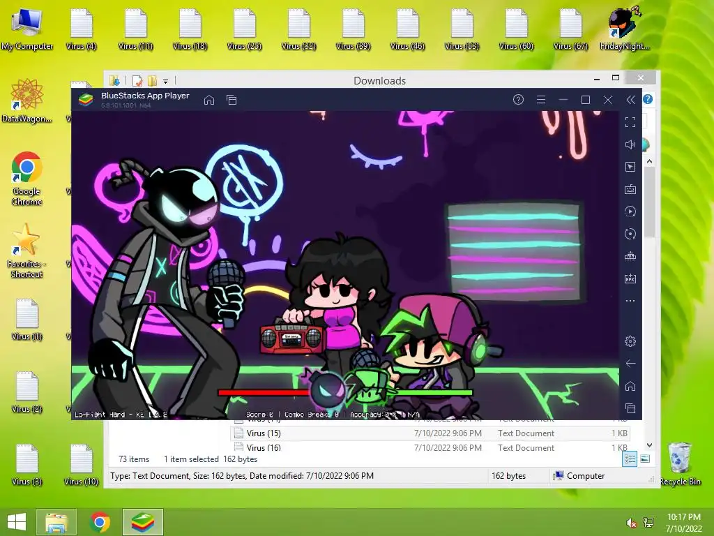This screenshot has height=536, width=714.
Task: Open clock showing 10:17 PM
Action: tap(684, 523)
